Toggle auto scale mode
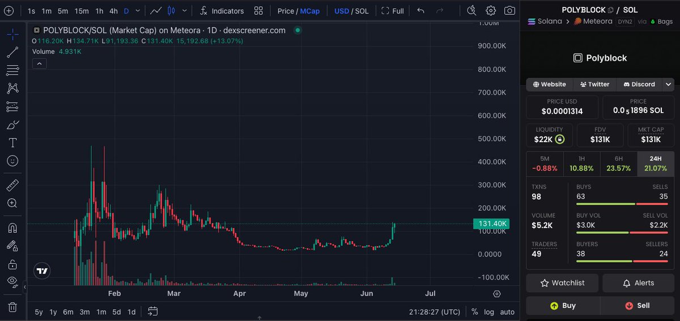680x321 pixels. [507, 312]
